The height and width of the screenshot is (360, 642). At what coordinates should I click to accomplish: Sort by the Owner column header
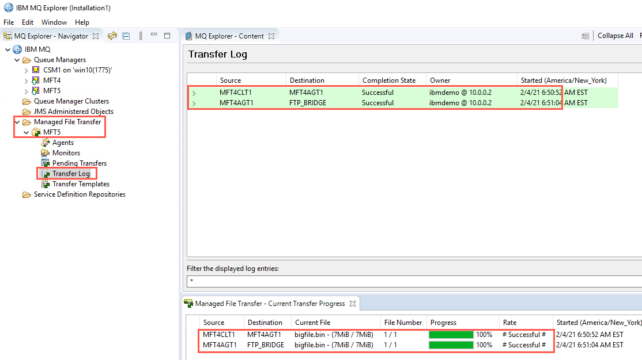coord(471,81)
